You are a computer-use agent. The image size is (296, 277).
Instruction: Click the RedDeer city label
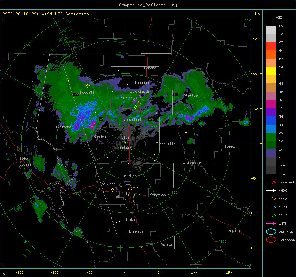tap(139, 100)
